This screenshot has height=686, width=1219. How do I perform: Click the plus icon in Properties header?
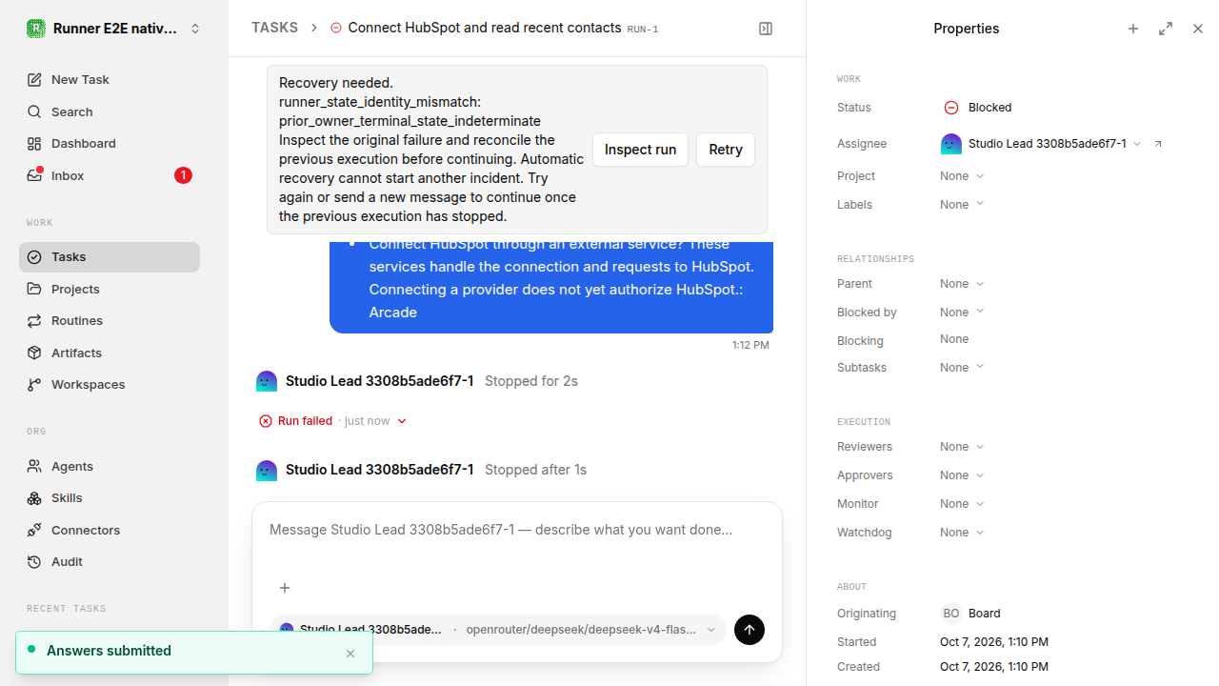coord(1133,29)
